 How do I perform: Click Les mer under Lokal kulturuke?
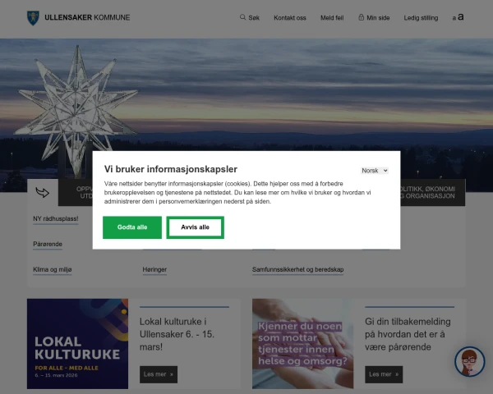159,374
